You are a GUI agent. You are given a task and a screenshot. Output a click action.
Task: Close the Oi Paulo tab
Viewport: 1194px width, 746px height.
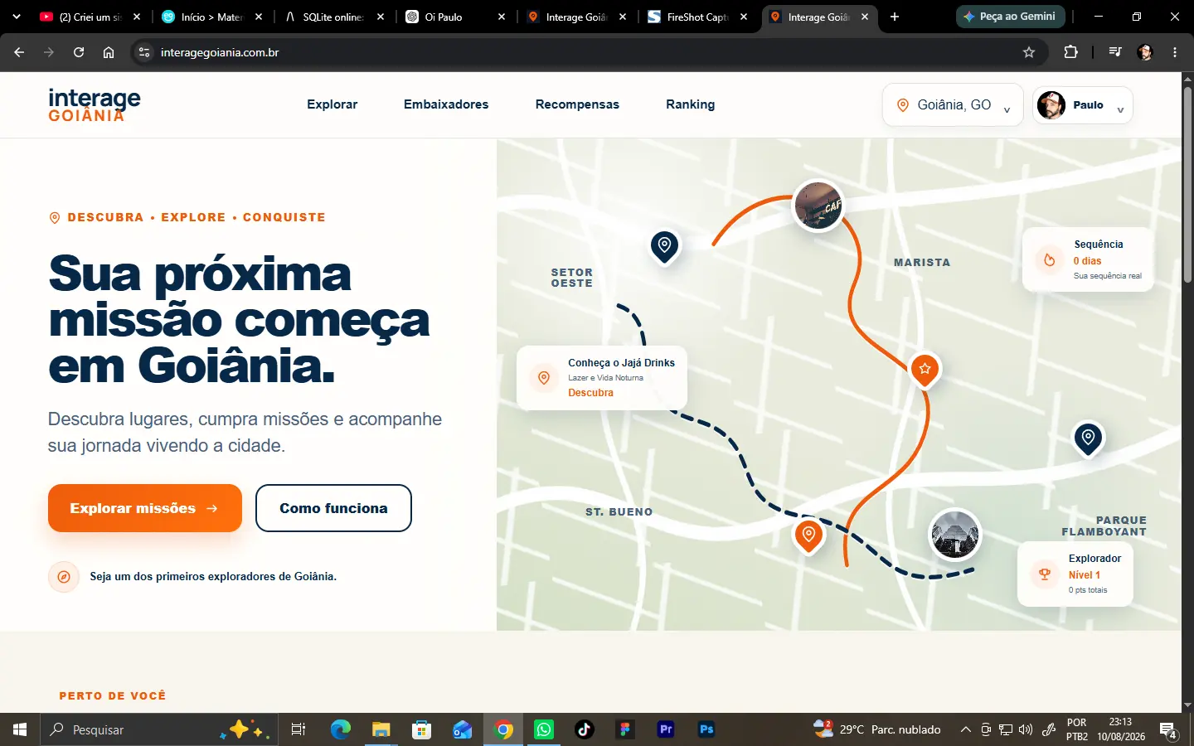[502, 17]
